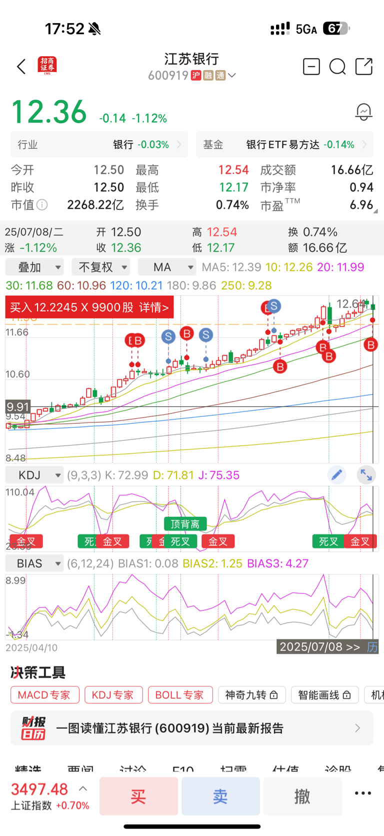Screen dimensions: 384x836
Task: Tap the 250: 9.28 moving average readout
Action: 247,286
